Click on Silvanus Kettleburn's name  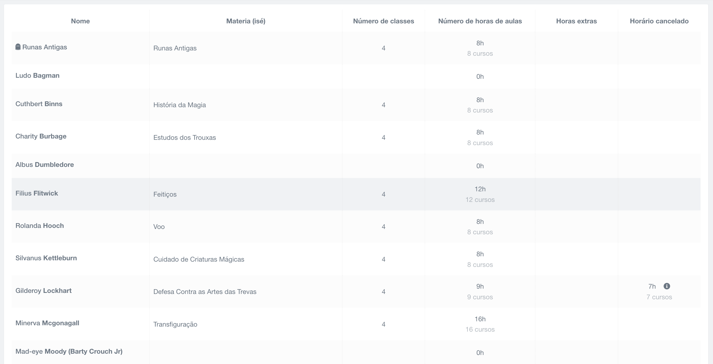tap(46, 258)
